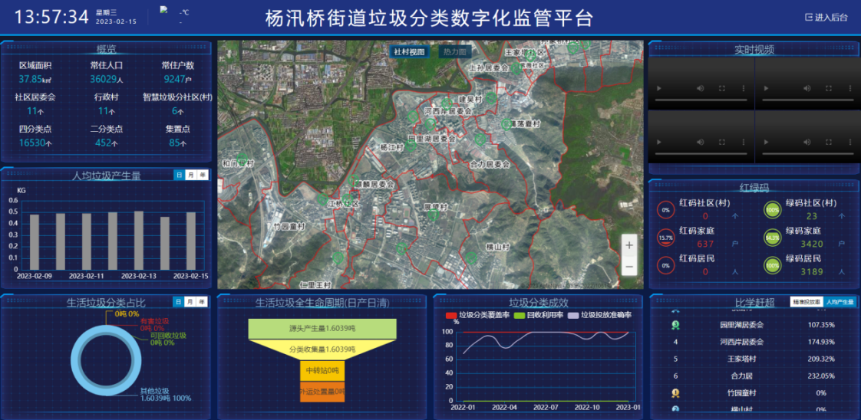Enter fullscreen on the bottom-left video
The height and width of the screenshot is (420, 861).
tap(721, 141)
